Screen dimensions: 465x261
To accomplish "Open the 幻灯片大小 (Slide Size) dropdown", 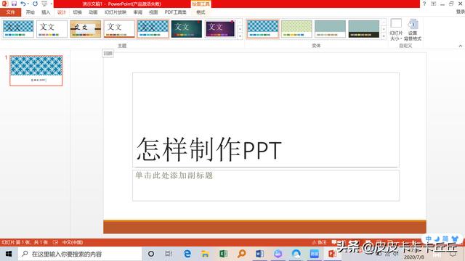I will 396,30.
